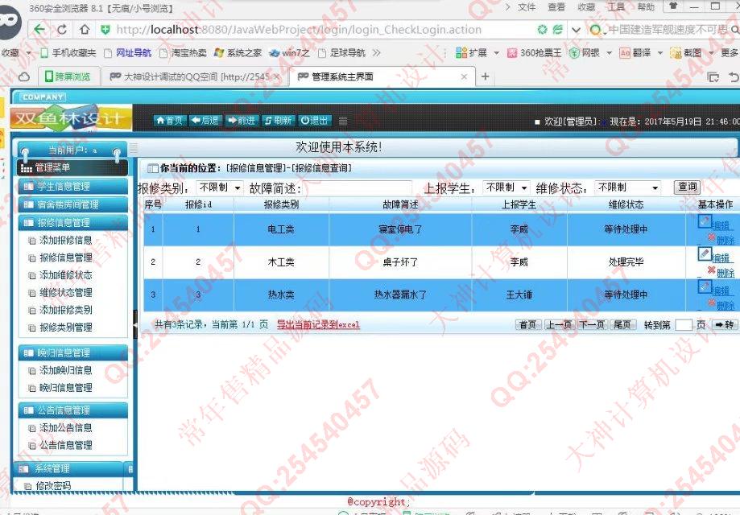Click 编辑 link for 木工类 row

pos(721,258)
